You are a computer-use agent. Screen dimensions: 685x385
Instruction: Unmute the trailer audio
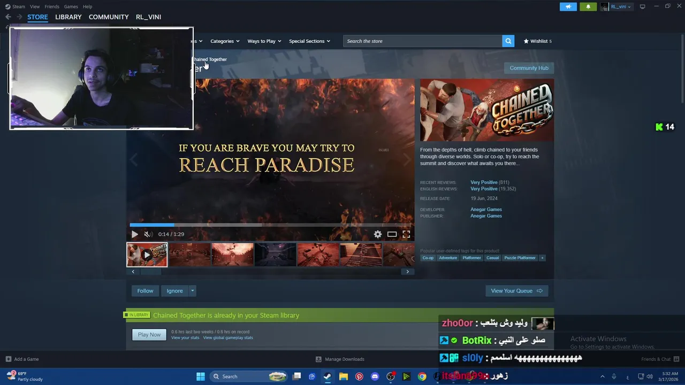147,234
